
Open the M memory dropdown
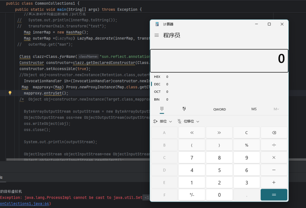point(276,109)
